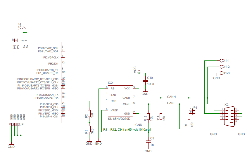247x156 pixels.
Task: Select the PH20/IO4/CAN_TX pin label
Action: [x=47, y=95]
